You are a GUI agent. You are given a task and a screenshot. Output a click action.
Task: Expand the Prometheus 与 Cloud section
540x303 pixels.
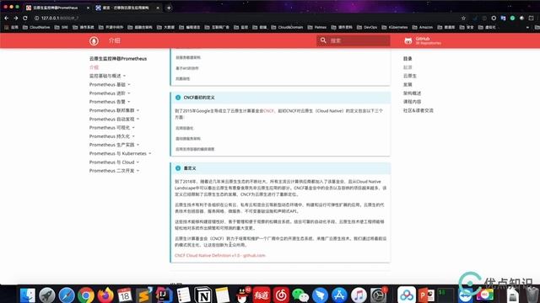pos(115,162)
